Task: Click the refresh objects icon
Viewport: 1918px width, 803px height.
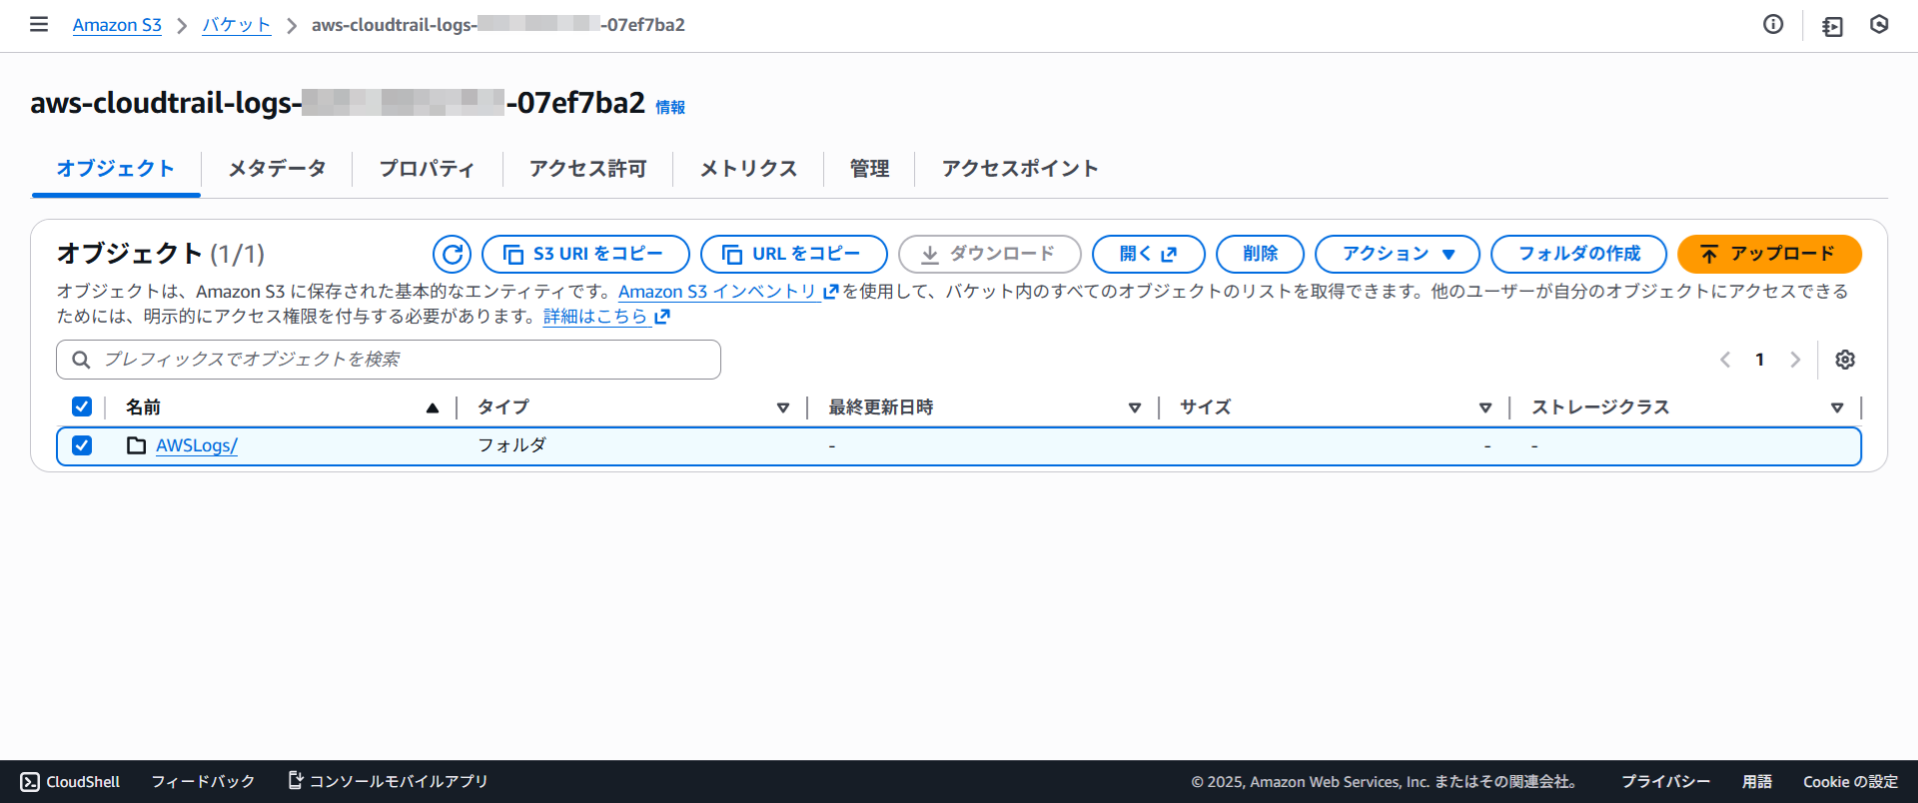Action: (452, 254)
